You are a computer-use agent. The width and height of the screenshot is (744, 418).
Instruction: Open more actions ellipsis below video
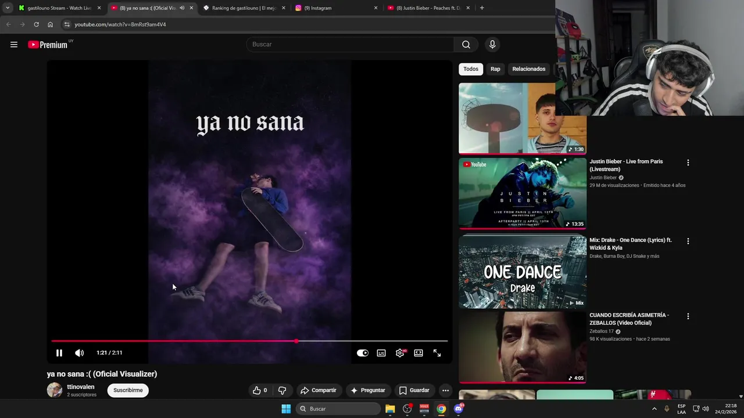click(445, 390)
